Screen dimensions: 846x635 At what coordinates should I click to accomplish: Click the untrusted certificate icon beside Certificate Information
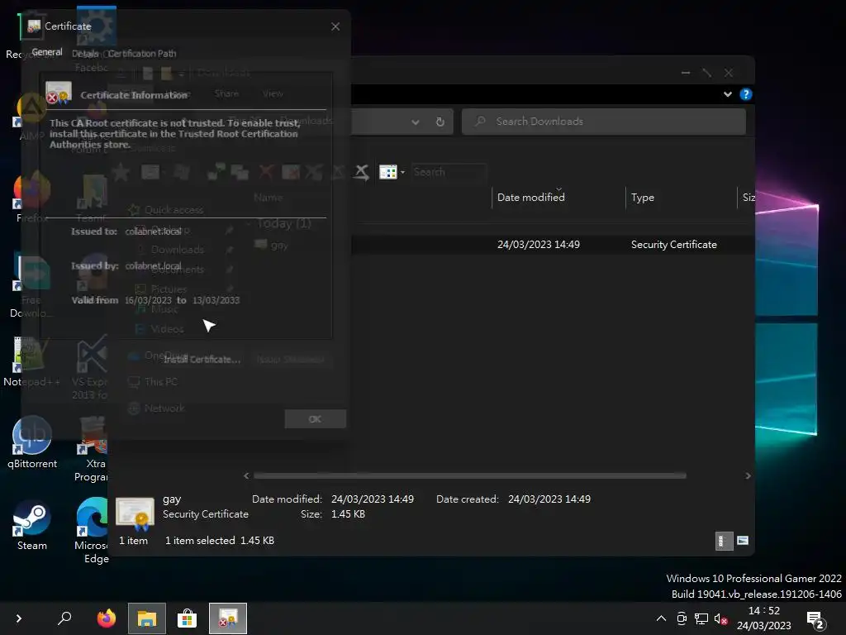[x=59, y=93]
